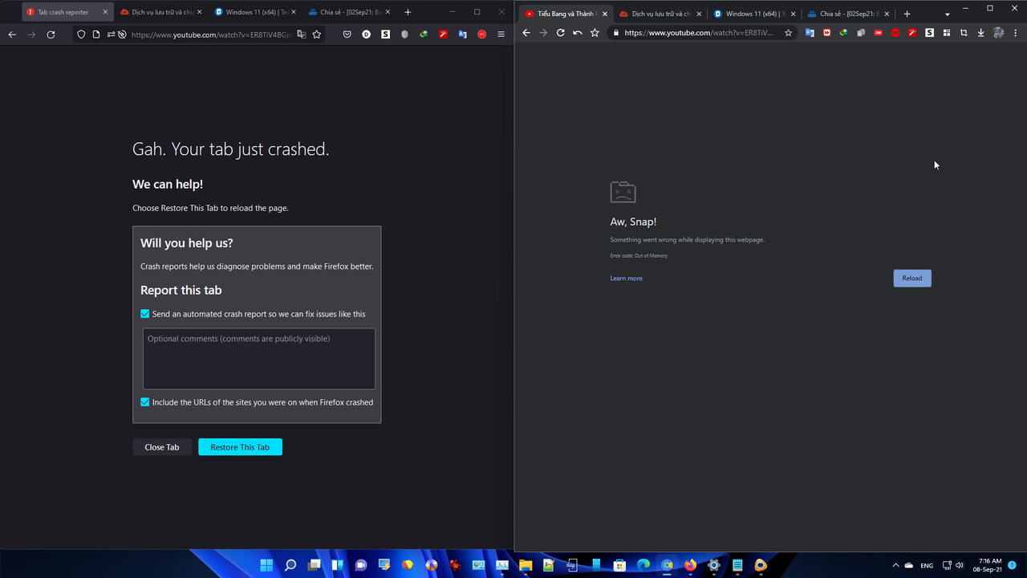Click Chrome bookmark star inside address bar
Screen dimensions: 1027x578
(788, 33)
